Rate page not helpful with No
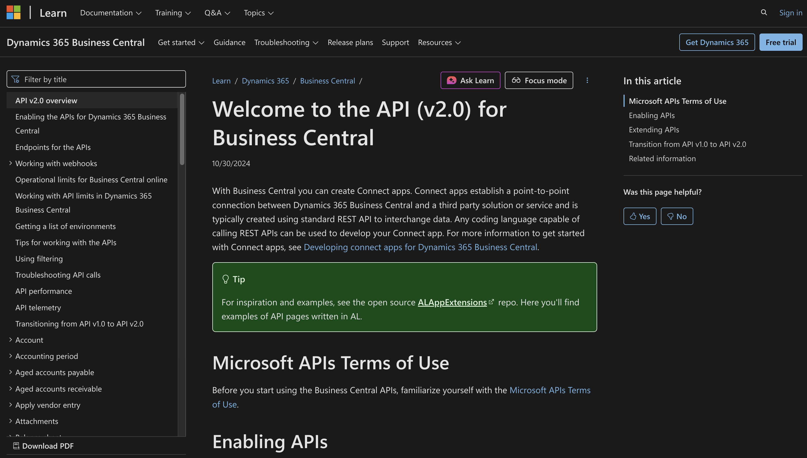 (x=677, y=216)
